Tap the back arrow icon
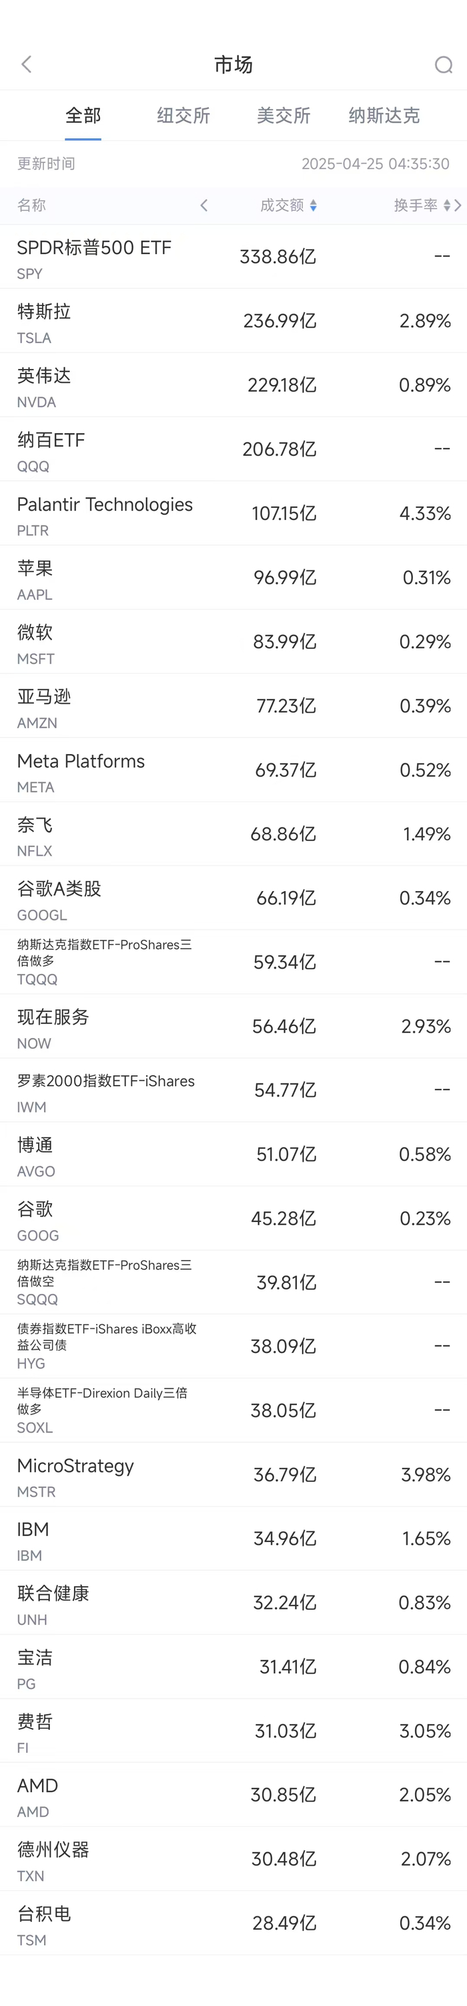 27,65
